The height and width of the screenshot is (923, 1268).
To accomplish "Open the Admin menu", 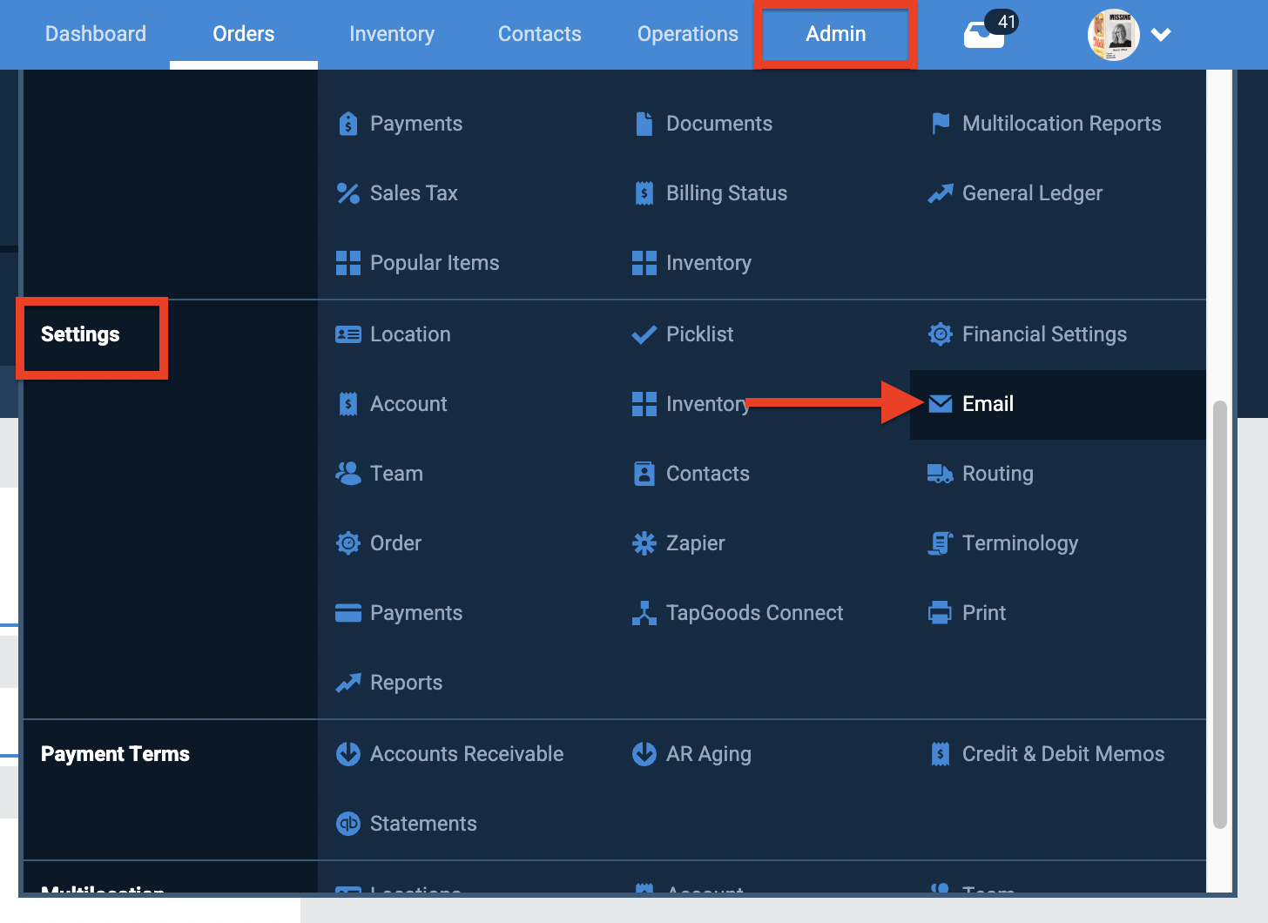I will pyautogui.click(x=835, y=34).
